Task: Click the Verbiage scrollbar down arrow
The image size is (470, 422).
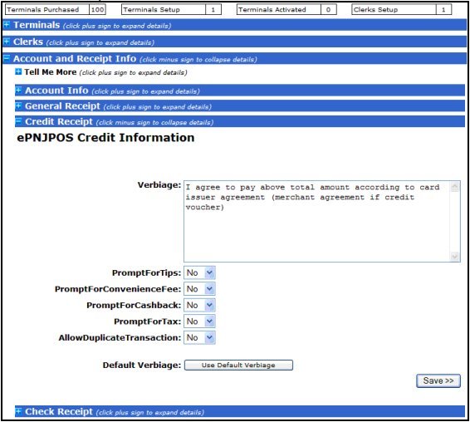Action: [x=455, y=257]
